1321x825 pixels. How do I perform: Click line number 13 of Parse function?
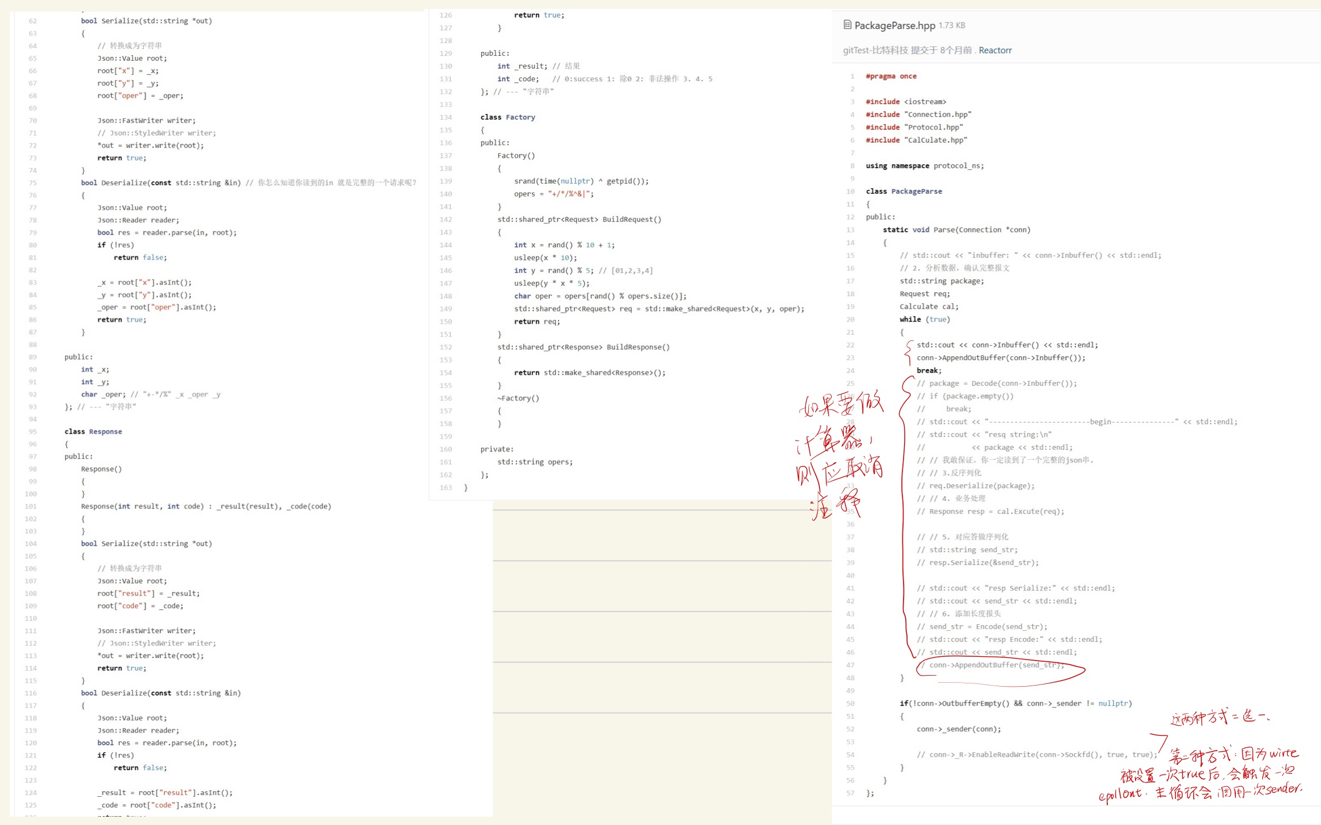850,230
